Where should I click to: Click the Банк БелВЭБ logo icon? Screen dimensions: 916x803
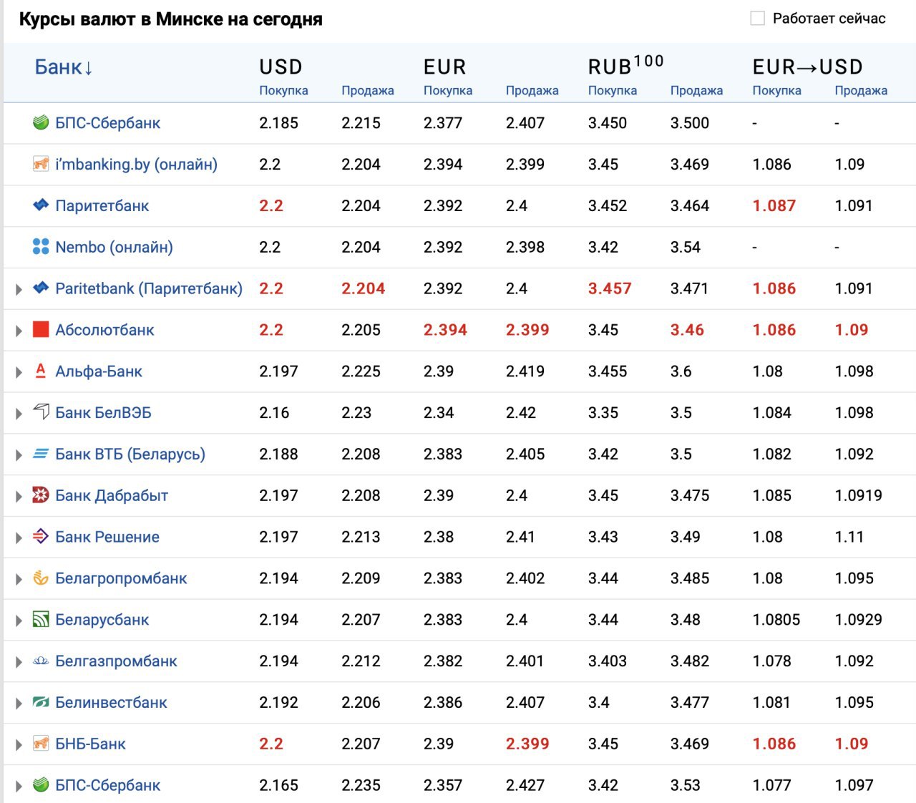click(x=41, y=412)
